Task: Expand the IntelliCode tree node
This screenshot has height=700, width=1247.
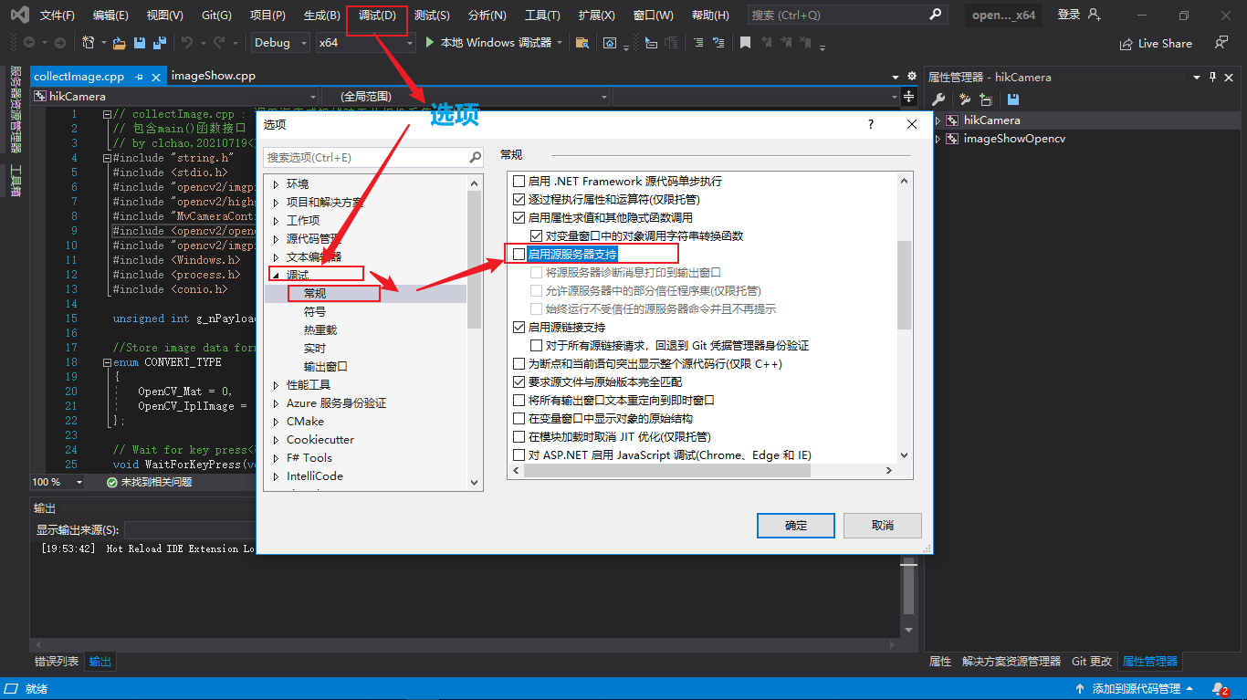Action: [277, 476]
